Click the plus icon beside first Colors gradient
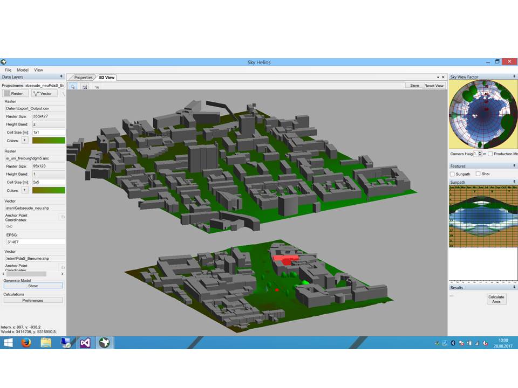 tap(24, 140)
